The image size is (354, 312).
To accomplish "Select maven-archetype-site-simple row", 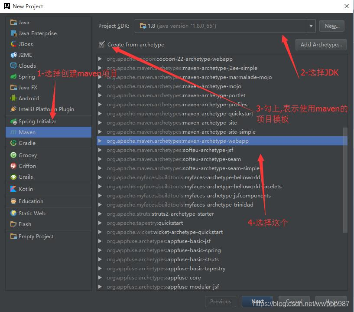I will [x=222, y=132].
